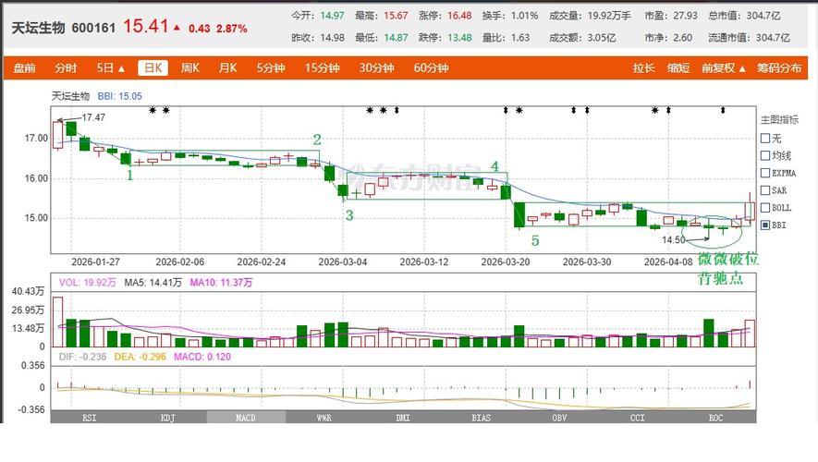Click 拉长 to stretch the chart

coord(643,68)
